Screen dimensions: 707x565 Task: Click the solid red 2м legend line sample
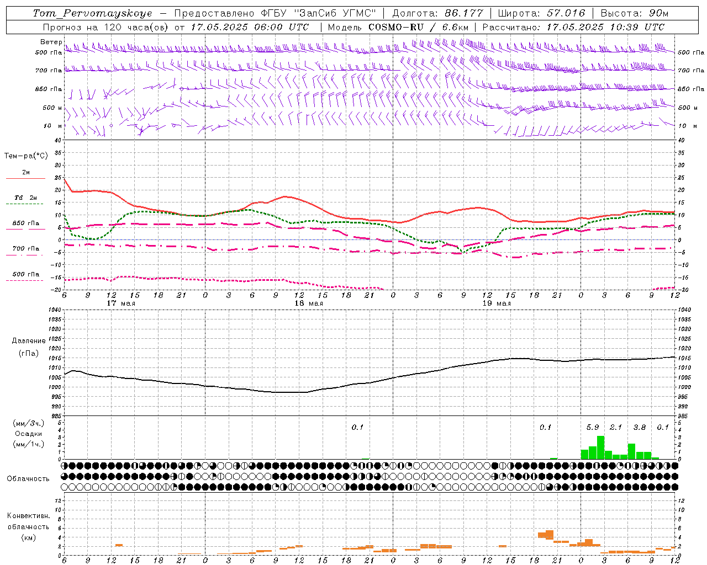coord(25,179)
